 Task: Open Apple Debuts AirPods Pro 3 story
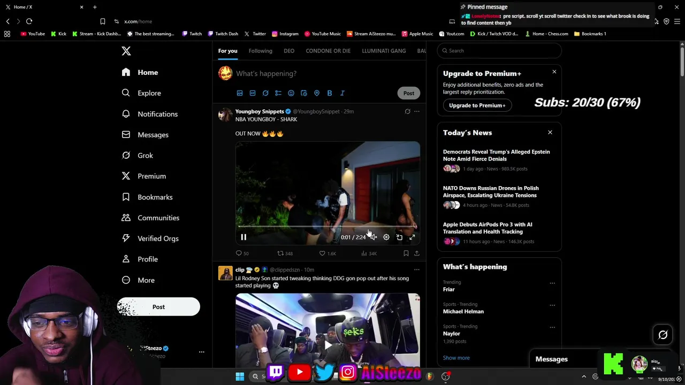tap(488, 228)
